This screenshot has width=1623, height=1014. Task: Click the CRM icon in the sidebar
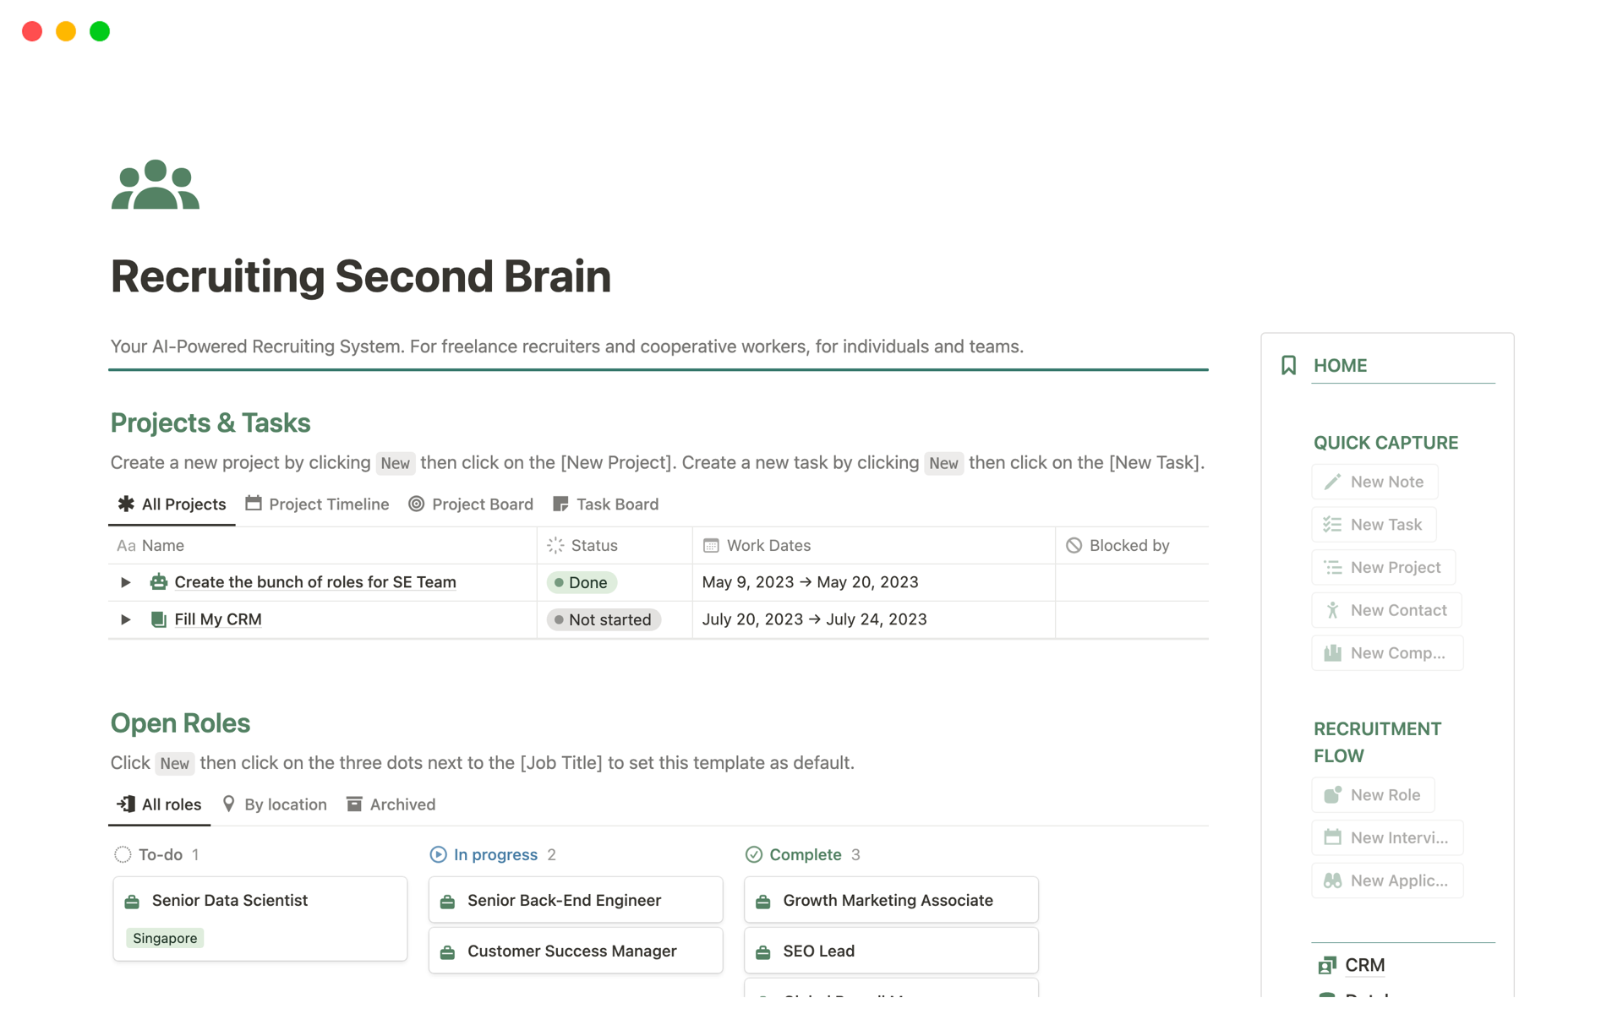click(1327, 965)
